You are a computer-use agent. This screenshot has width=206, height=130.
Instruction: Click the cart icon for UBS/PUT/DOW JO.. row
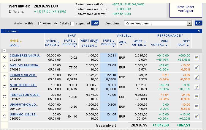point(197,106)
